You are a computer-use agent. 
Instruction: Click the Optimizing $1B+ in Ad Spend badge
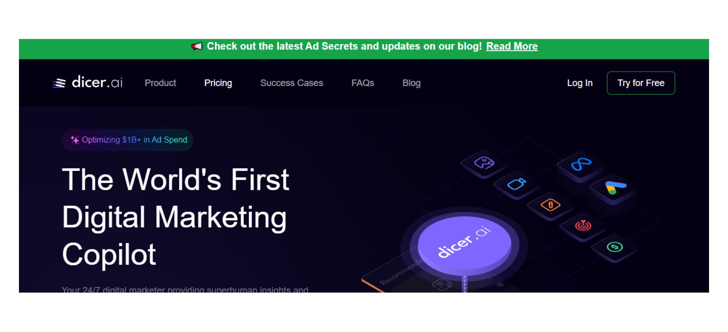pos(127,140)
